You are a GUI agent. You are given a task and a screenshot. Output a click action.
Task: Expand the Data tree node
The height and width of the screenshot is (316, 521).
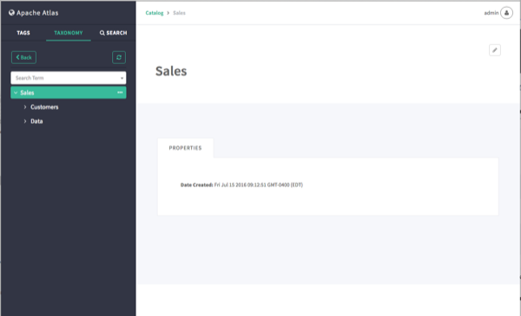click(25, 121)
